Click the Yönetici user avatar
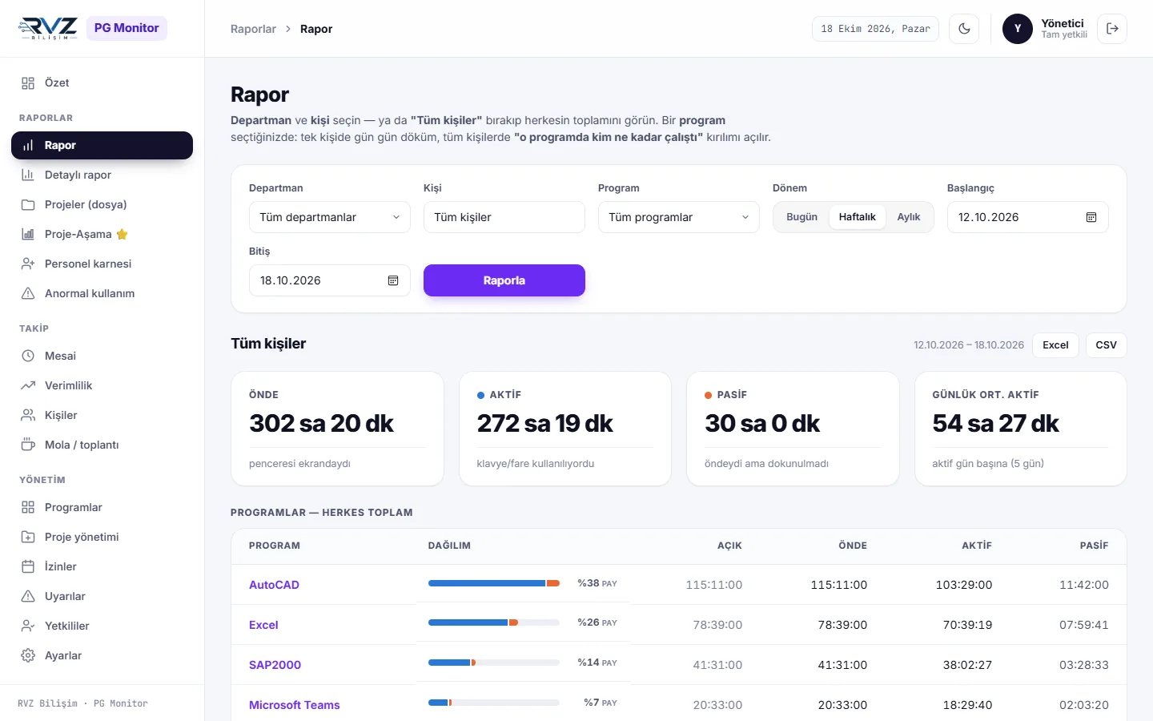The width and height of the screenshot is (1153, 721). pyautogui.click(x=1018, y=29)
